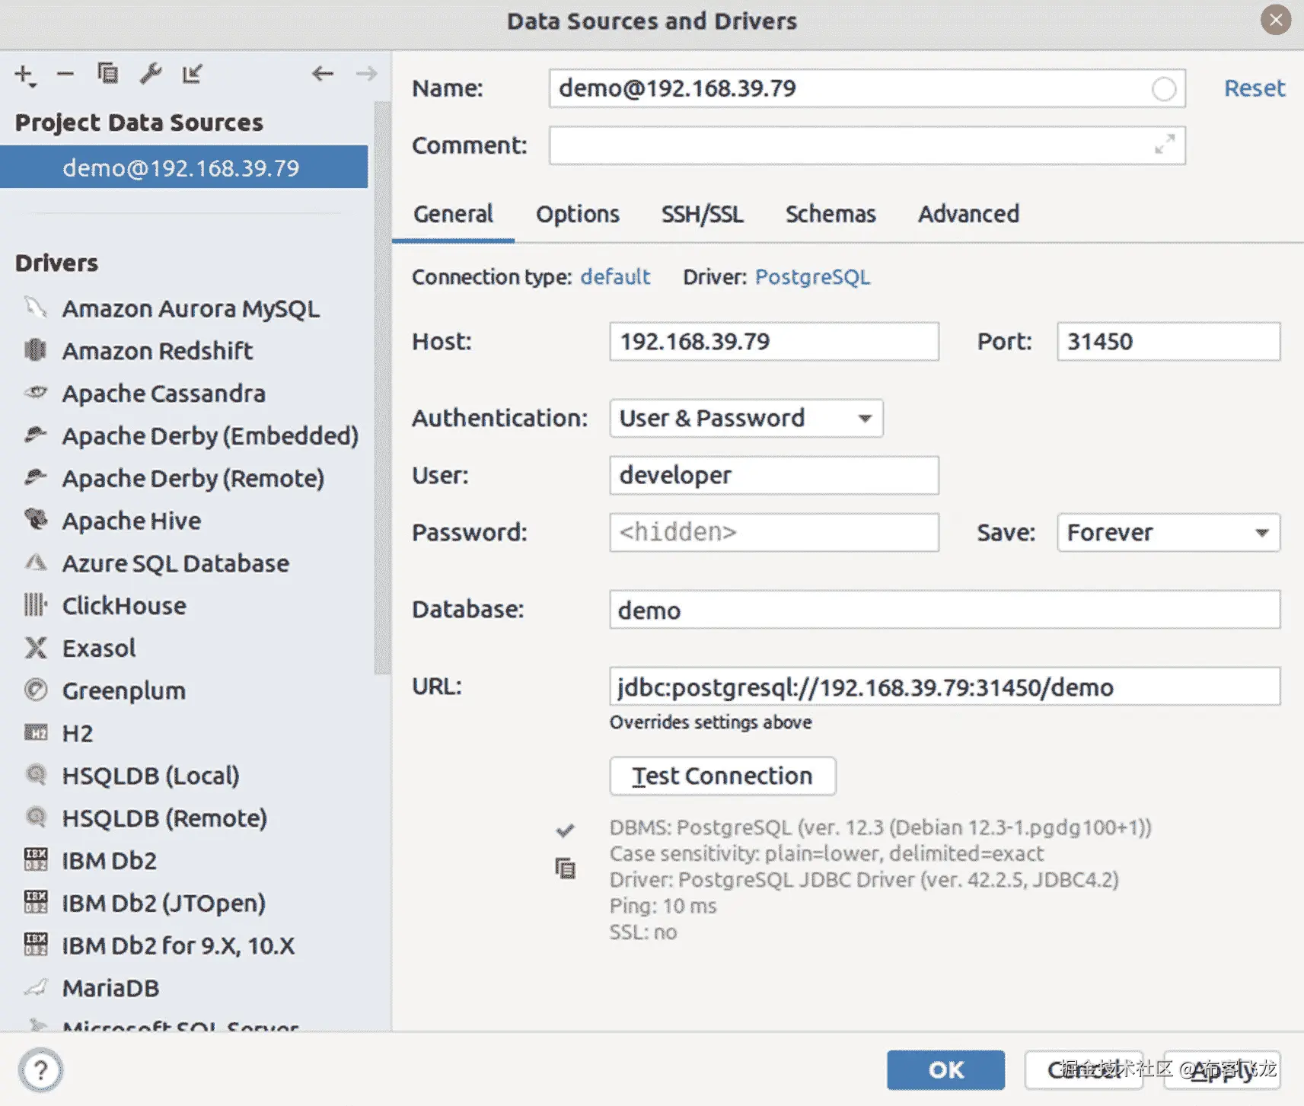Click the make global arrow icon
Screen dimensions: 1304x1106
pyautogui.click(x=192, y=74)
